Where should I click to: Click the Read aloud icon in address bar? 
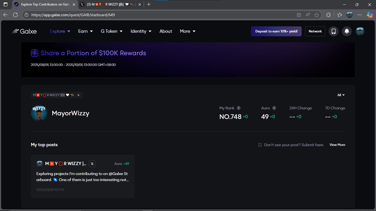[308, 15]
